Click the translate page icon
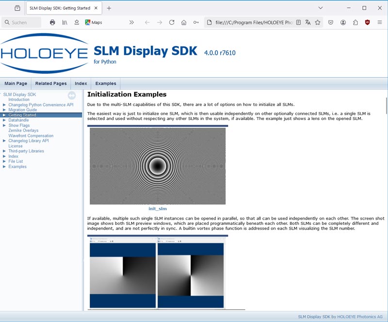 tap(308, 22)
